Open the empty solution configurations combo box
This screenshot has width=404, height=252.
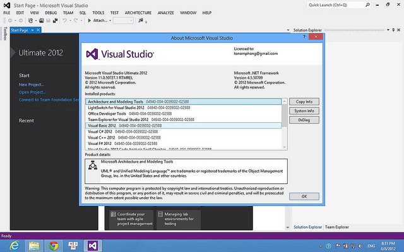[x=123, y=21]
